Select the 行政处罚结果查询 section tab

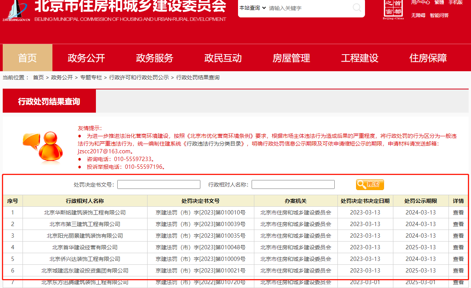tap(49, 101)
